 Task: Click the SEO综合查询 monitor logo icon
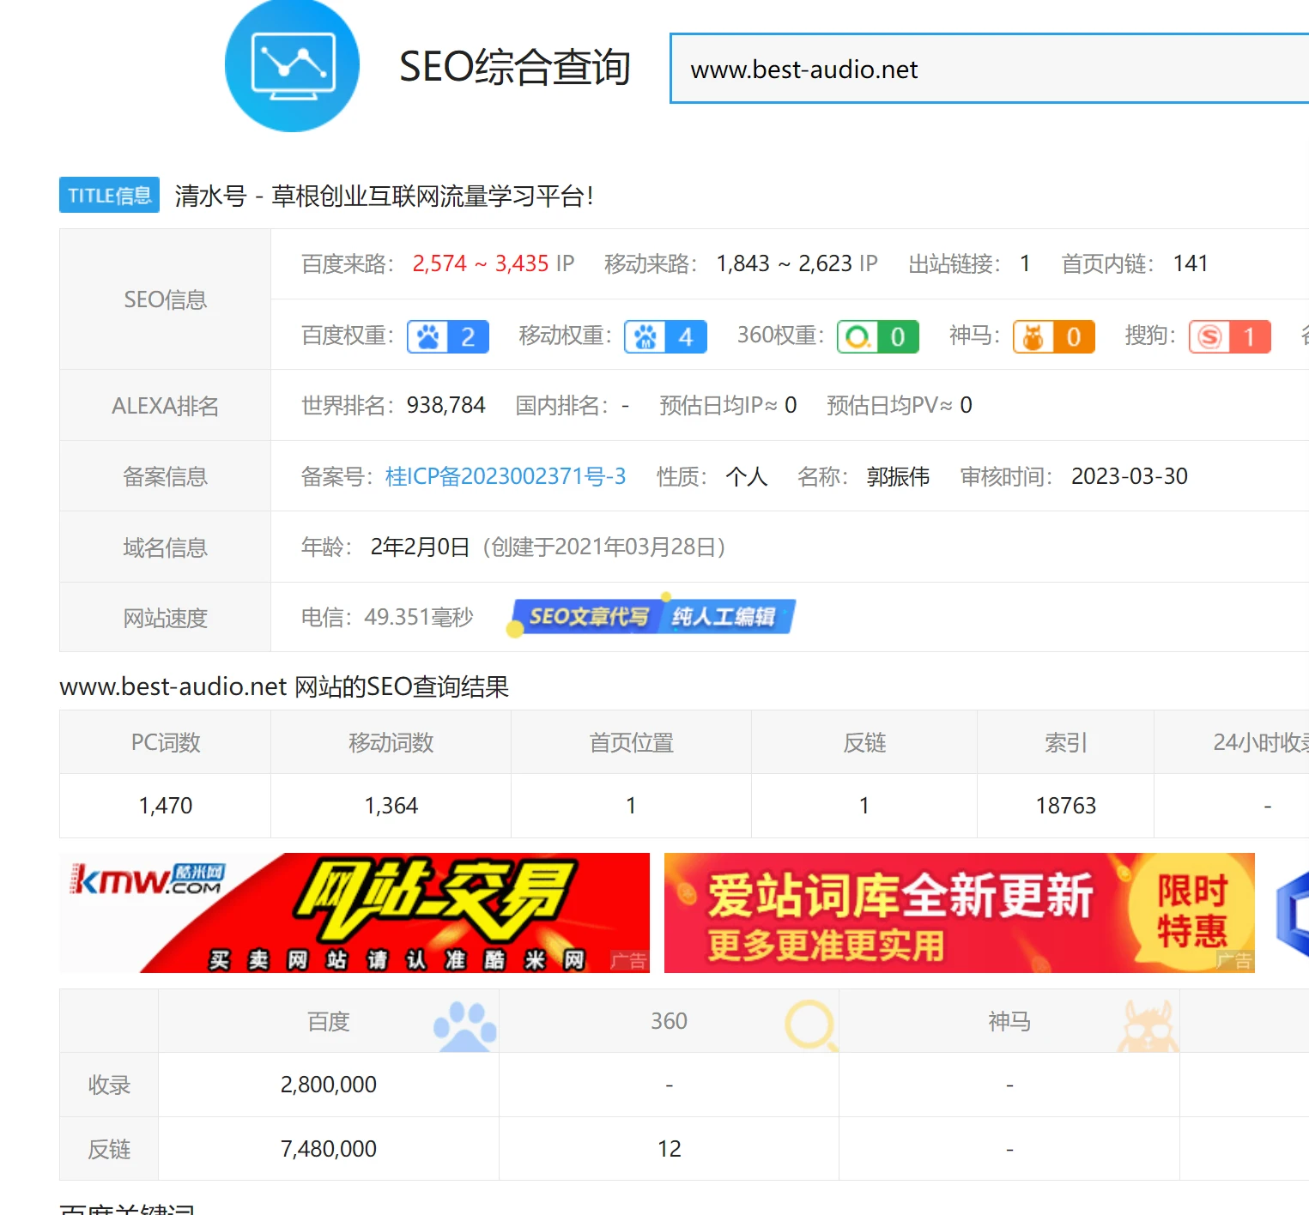pyautogui.click(x=292, y=66)
